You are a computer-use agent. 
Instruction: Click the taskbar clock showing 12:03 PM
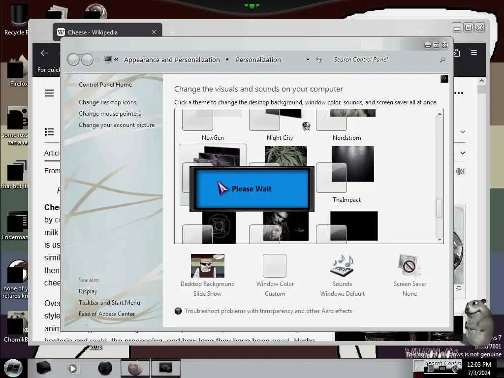pyautogui.click(x=479, y=368)
